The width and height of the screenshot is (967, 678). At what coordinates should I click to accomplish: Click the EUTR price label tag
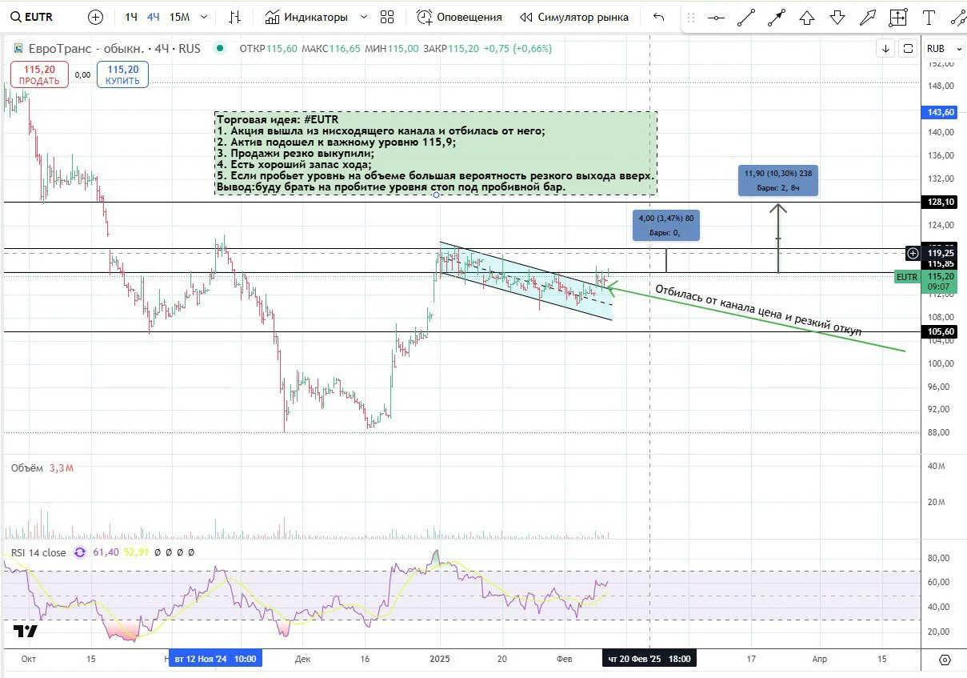click(907, 277)
